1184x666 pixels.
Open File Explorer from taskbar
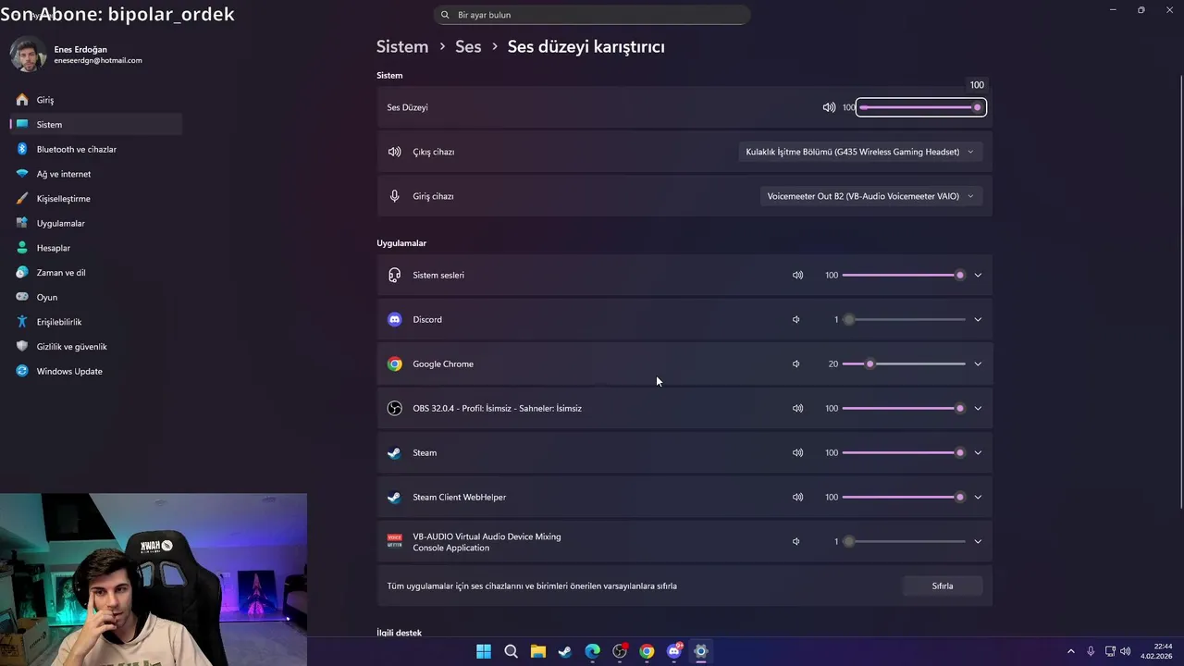tap(538, 651)
